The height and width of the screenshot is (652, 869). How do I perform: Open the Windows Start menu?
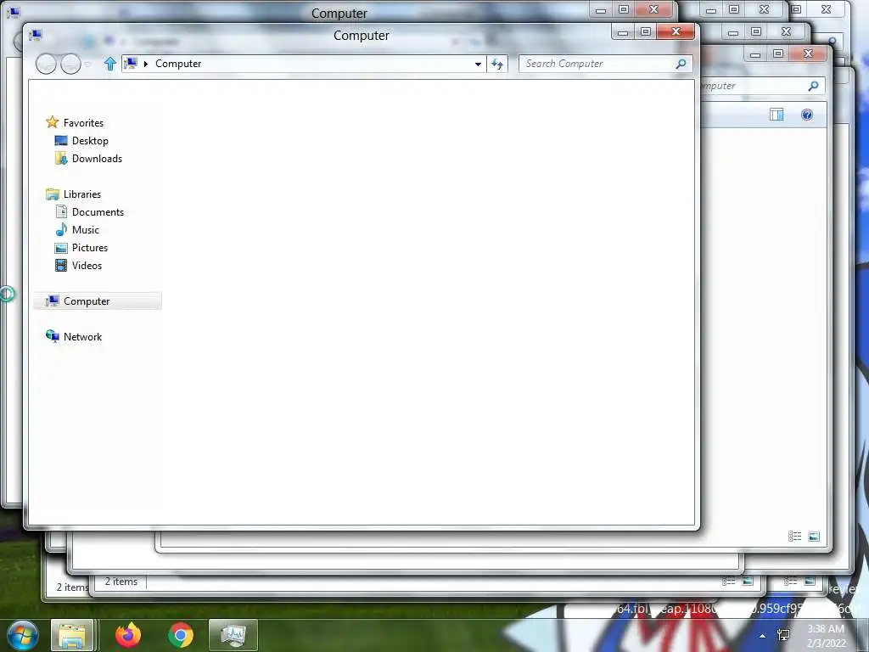point(22,635)
